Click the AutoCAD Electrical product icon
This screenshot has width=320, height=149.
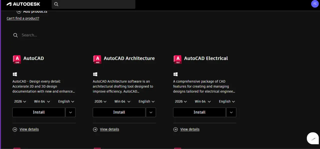(177, 59)
